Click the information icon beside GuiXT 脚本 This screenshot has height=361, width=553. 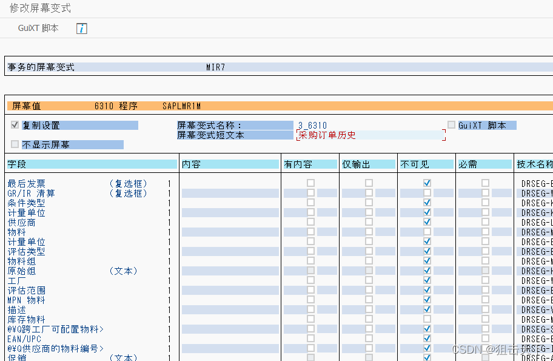[x=82, y=28]
